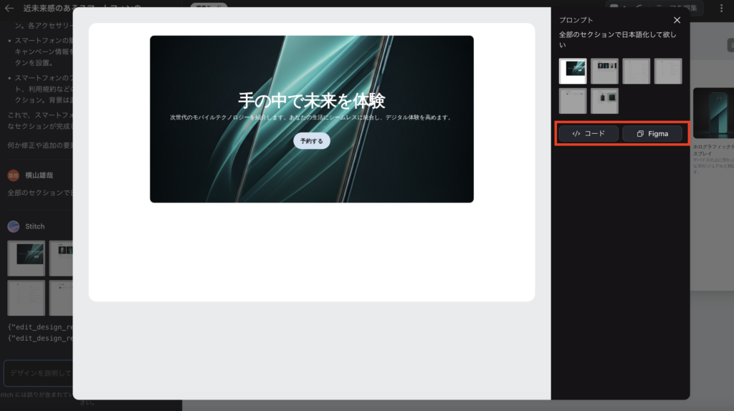
Task: Close the prompt panel with the X icon
Action: tap(677, 20)
